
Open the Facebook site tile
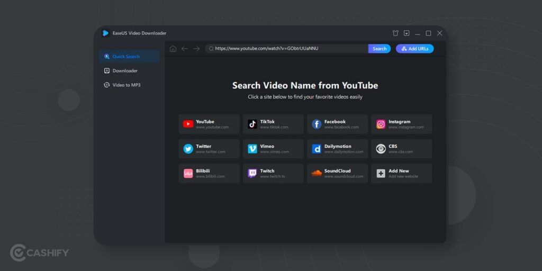pyautogui.click(x=337, y=124)
